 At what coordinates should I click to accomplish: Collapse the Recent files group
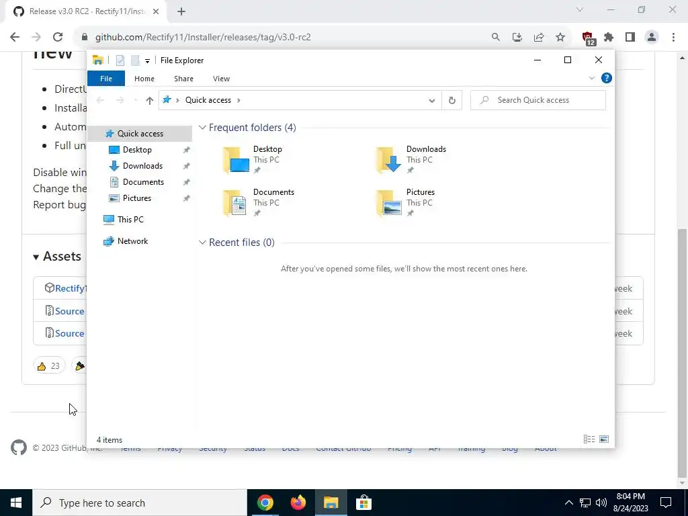click(x=202, y=243)
